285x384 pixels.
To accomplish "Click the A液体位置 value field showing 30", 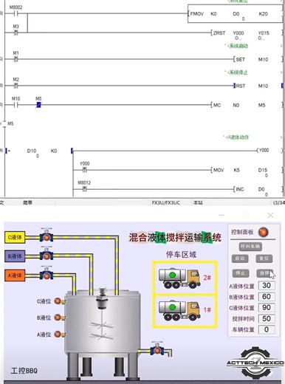I will click(267, 286).
